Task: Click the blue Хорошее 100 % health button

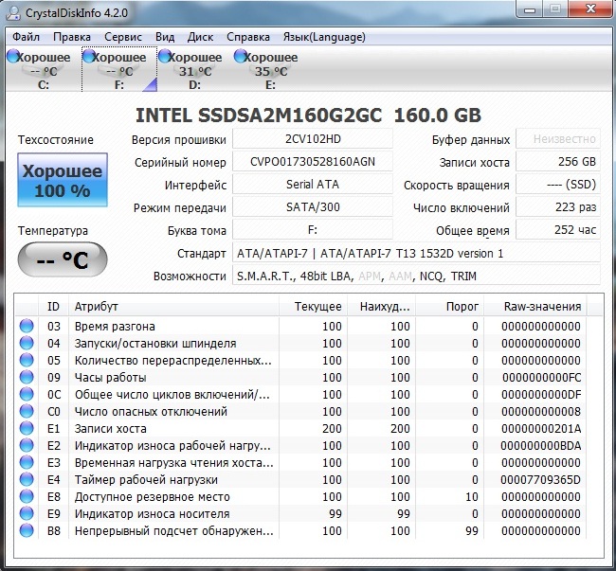Action: coord(62,180)
